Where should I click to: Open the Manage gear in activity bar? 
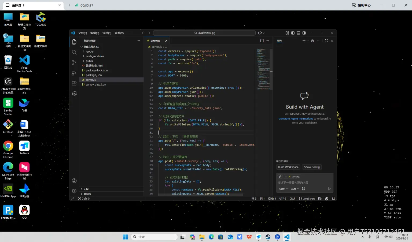(74, 191)
